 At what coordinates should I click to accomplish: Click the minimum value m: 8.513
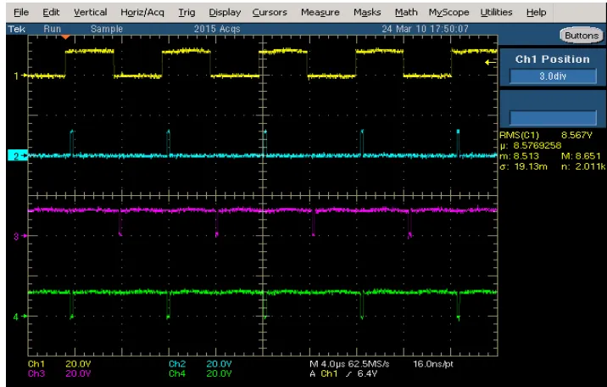(519, 155)
